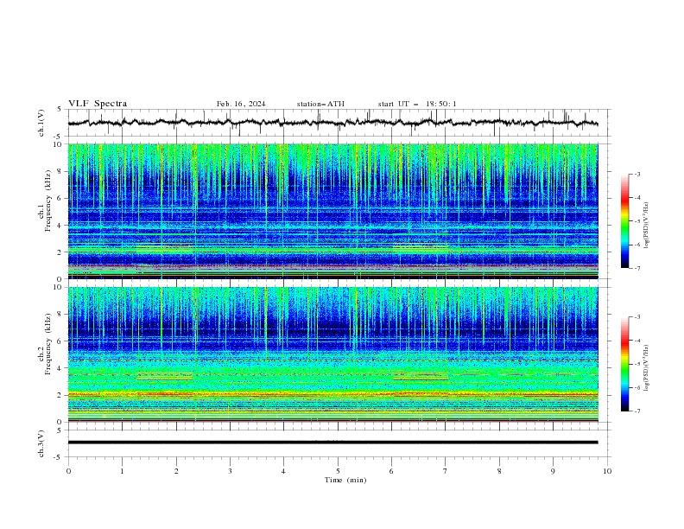
Task: Click the "-3" tick on ch.1 colorbar
Action: [637, 174]
